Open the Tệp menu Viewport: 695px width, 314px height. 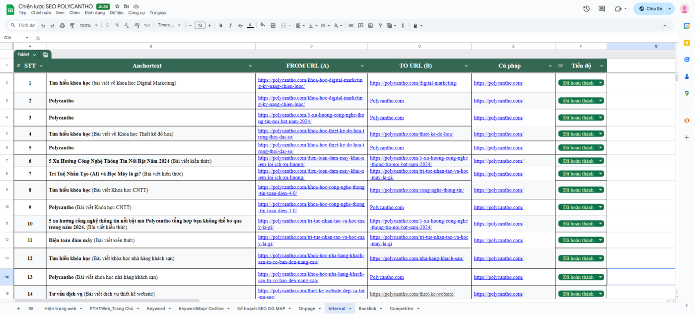click(x=22, y=13)
